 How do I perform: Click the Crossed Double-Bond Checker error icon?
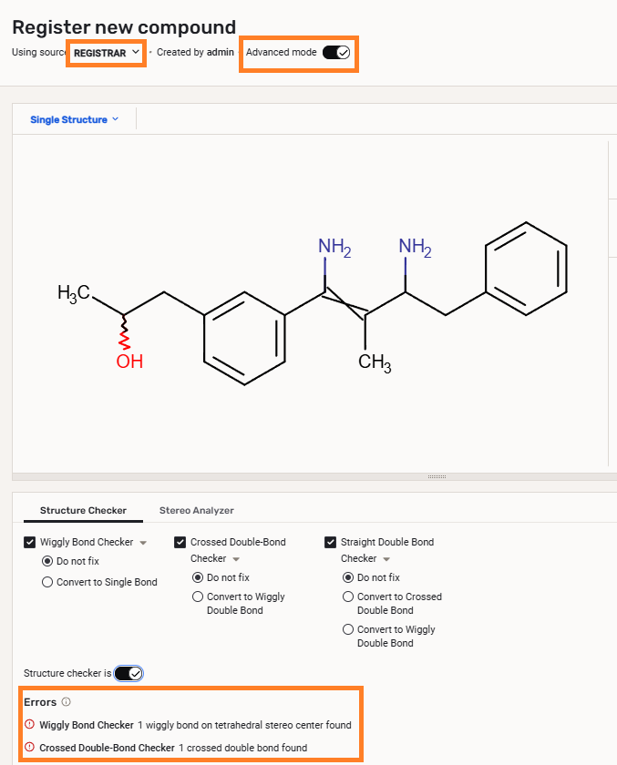click(29, 748)
